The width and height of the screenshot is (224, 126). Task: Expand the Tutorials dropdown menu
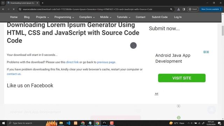point(124,17)
